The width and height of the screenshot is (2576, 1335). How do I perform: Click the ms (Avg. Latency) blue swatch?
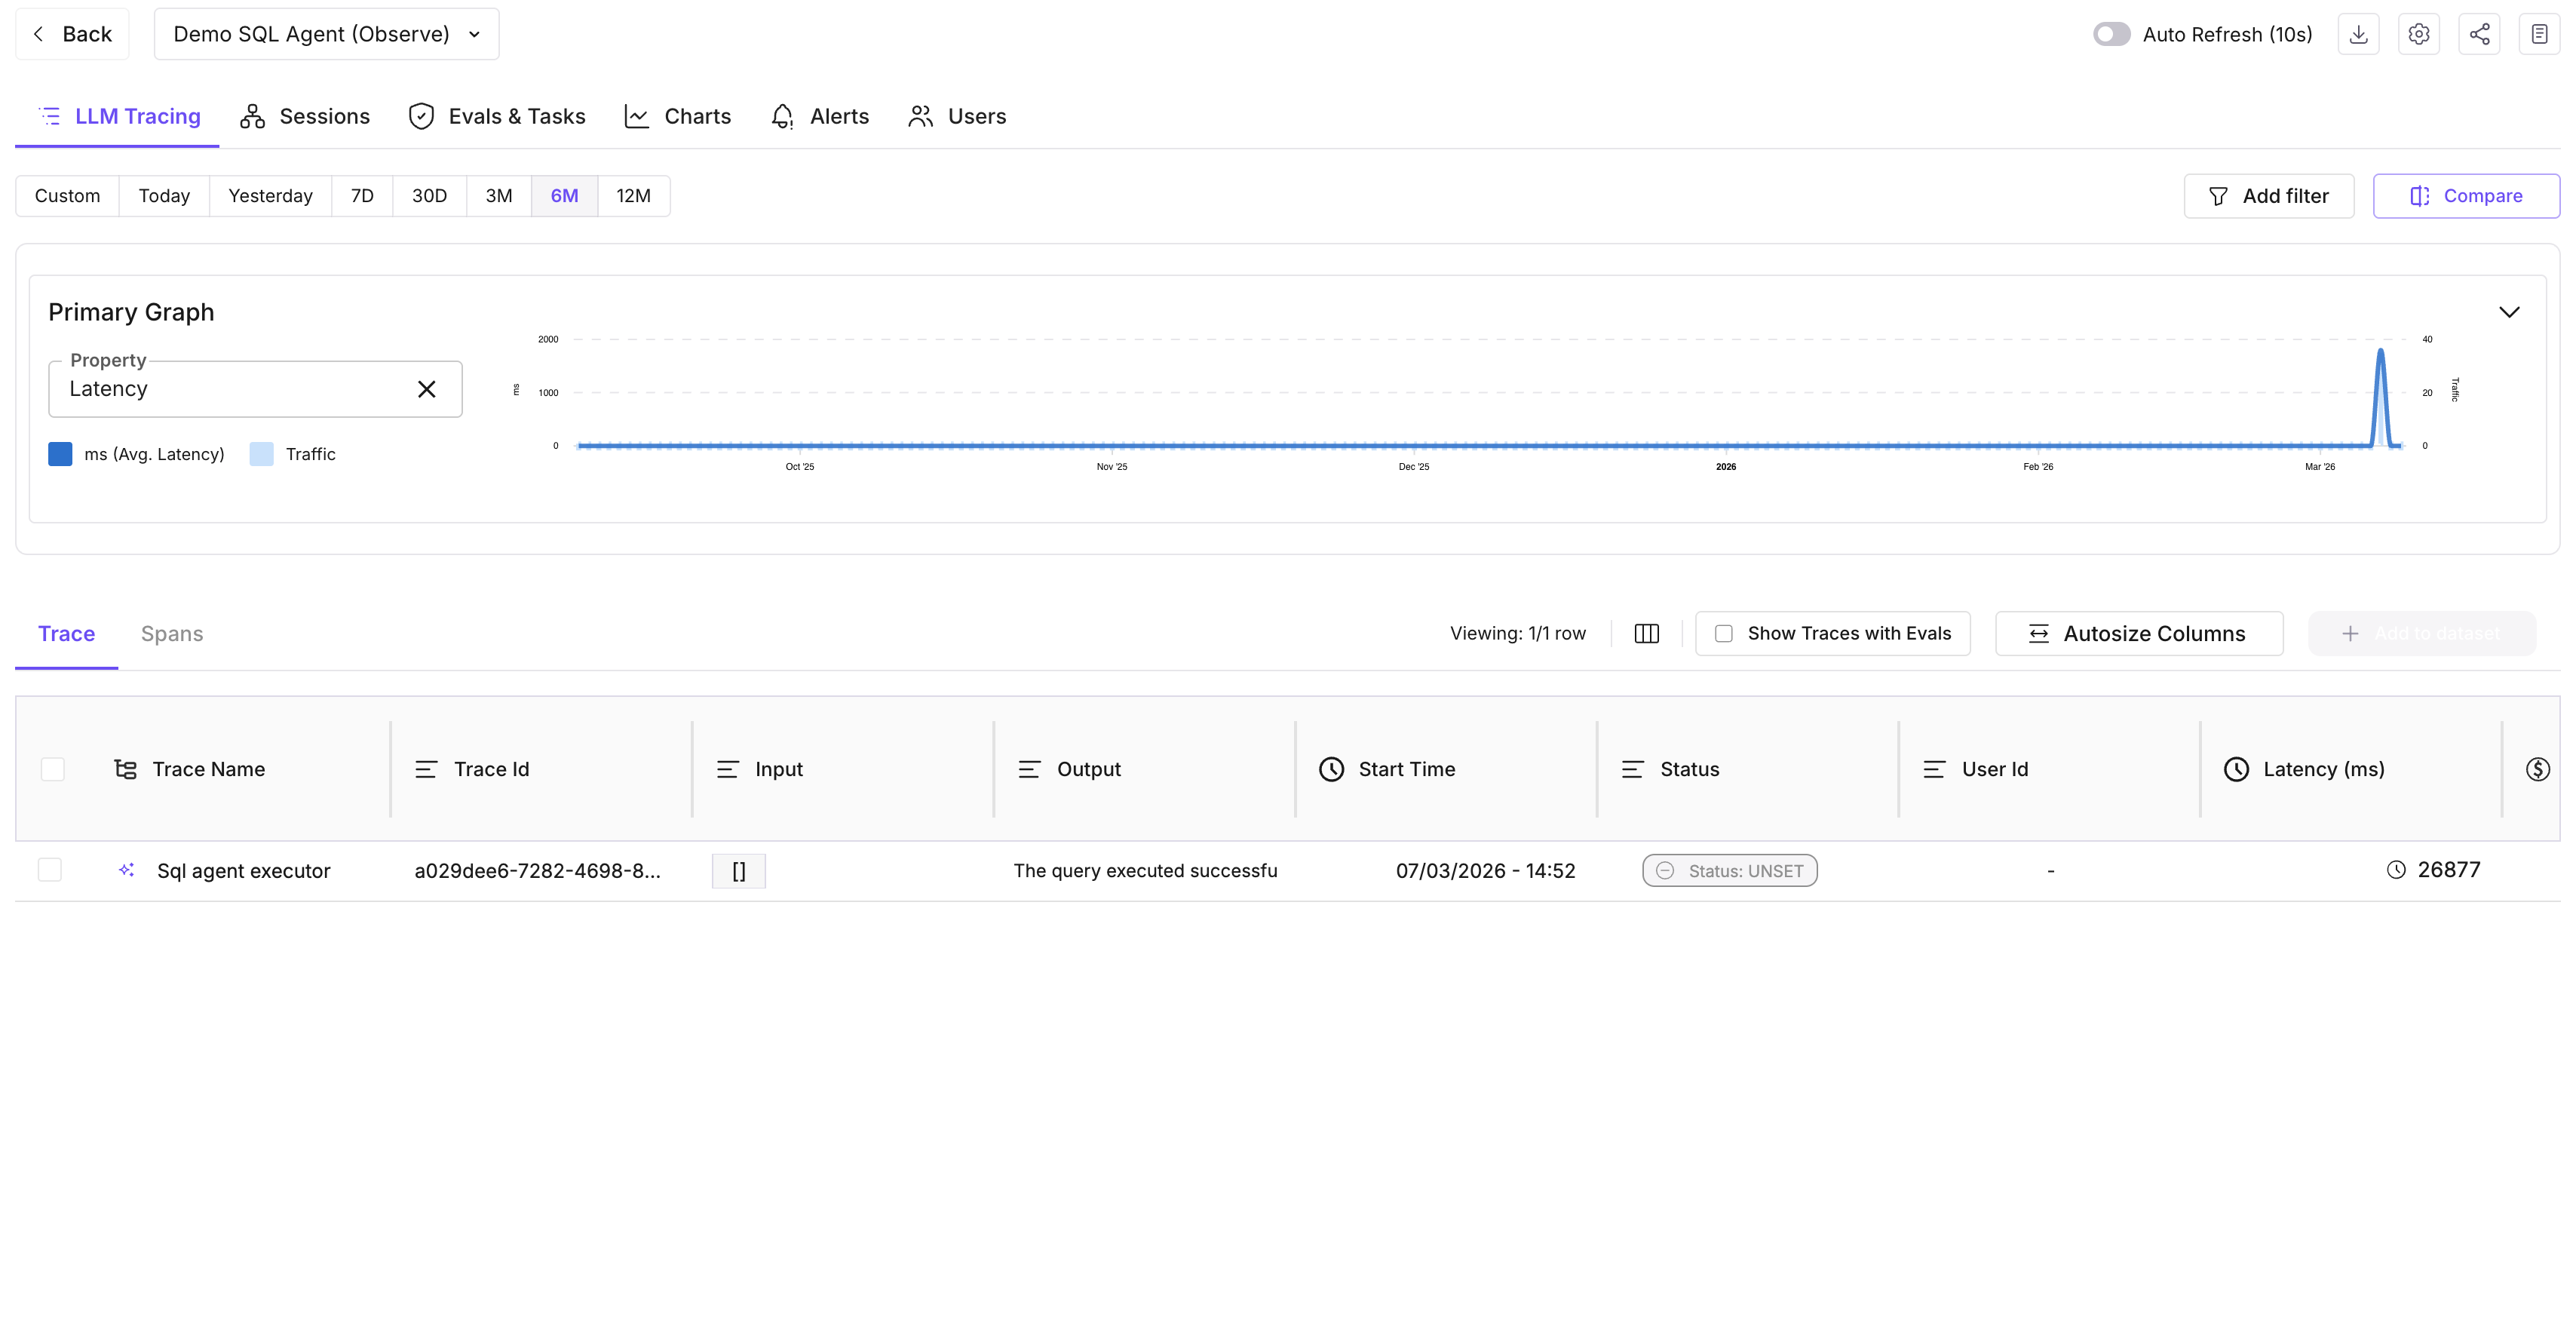(x=60, y=454)
